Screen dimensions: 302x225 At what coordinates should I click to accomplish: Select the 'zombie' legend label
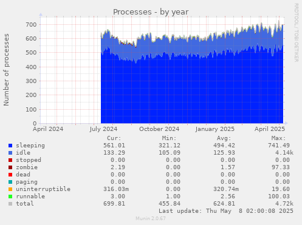point(27,167)
